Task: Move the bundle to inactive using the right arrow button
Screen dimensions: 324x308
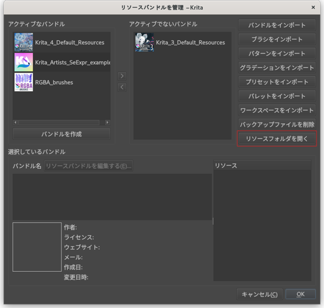Action: point(122,76)
